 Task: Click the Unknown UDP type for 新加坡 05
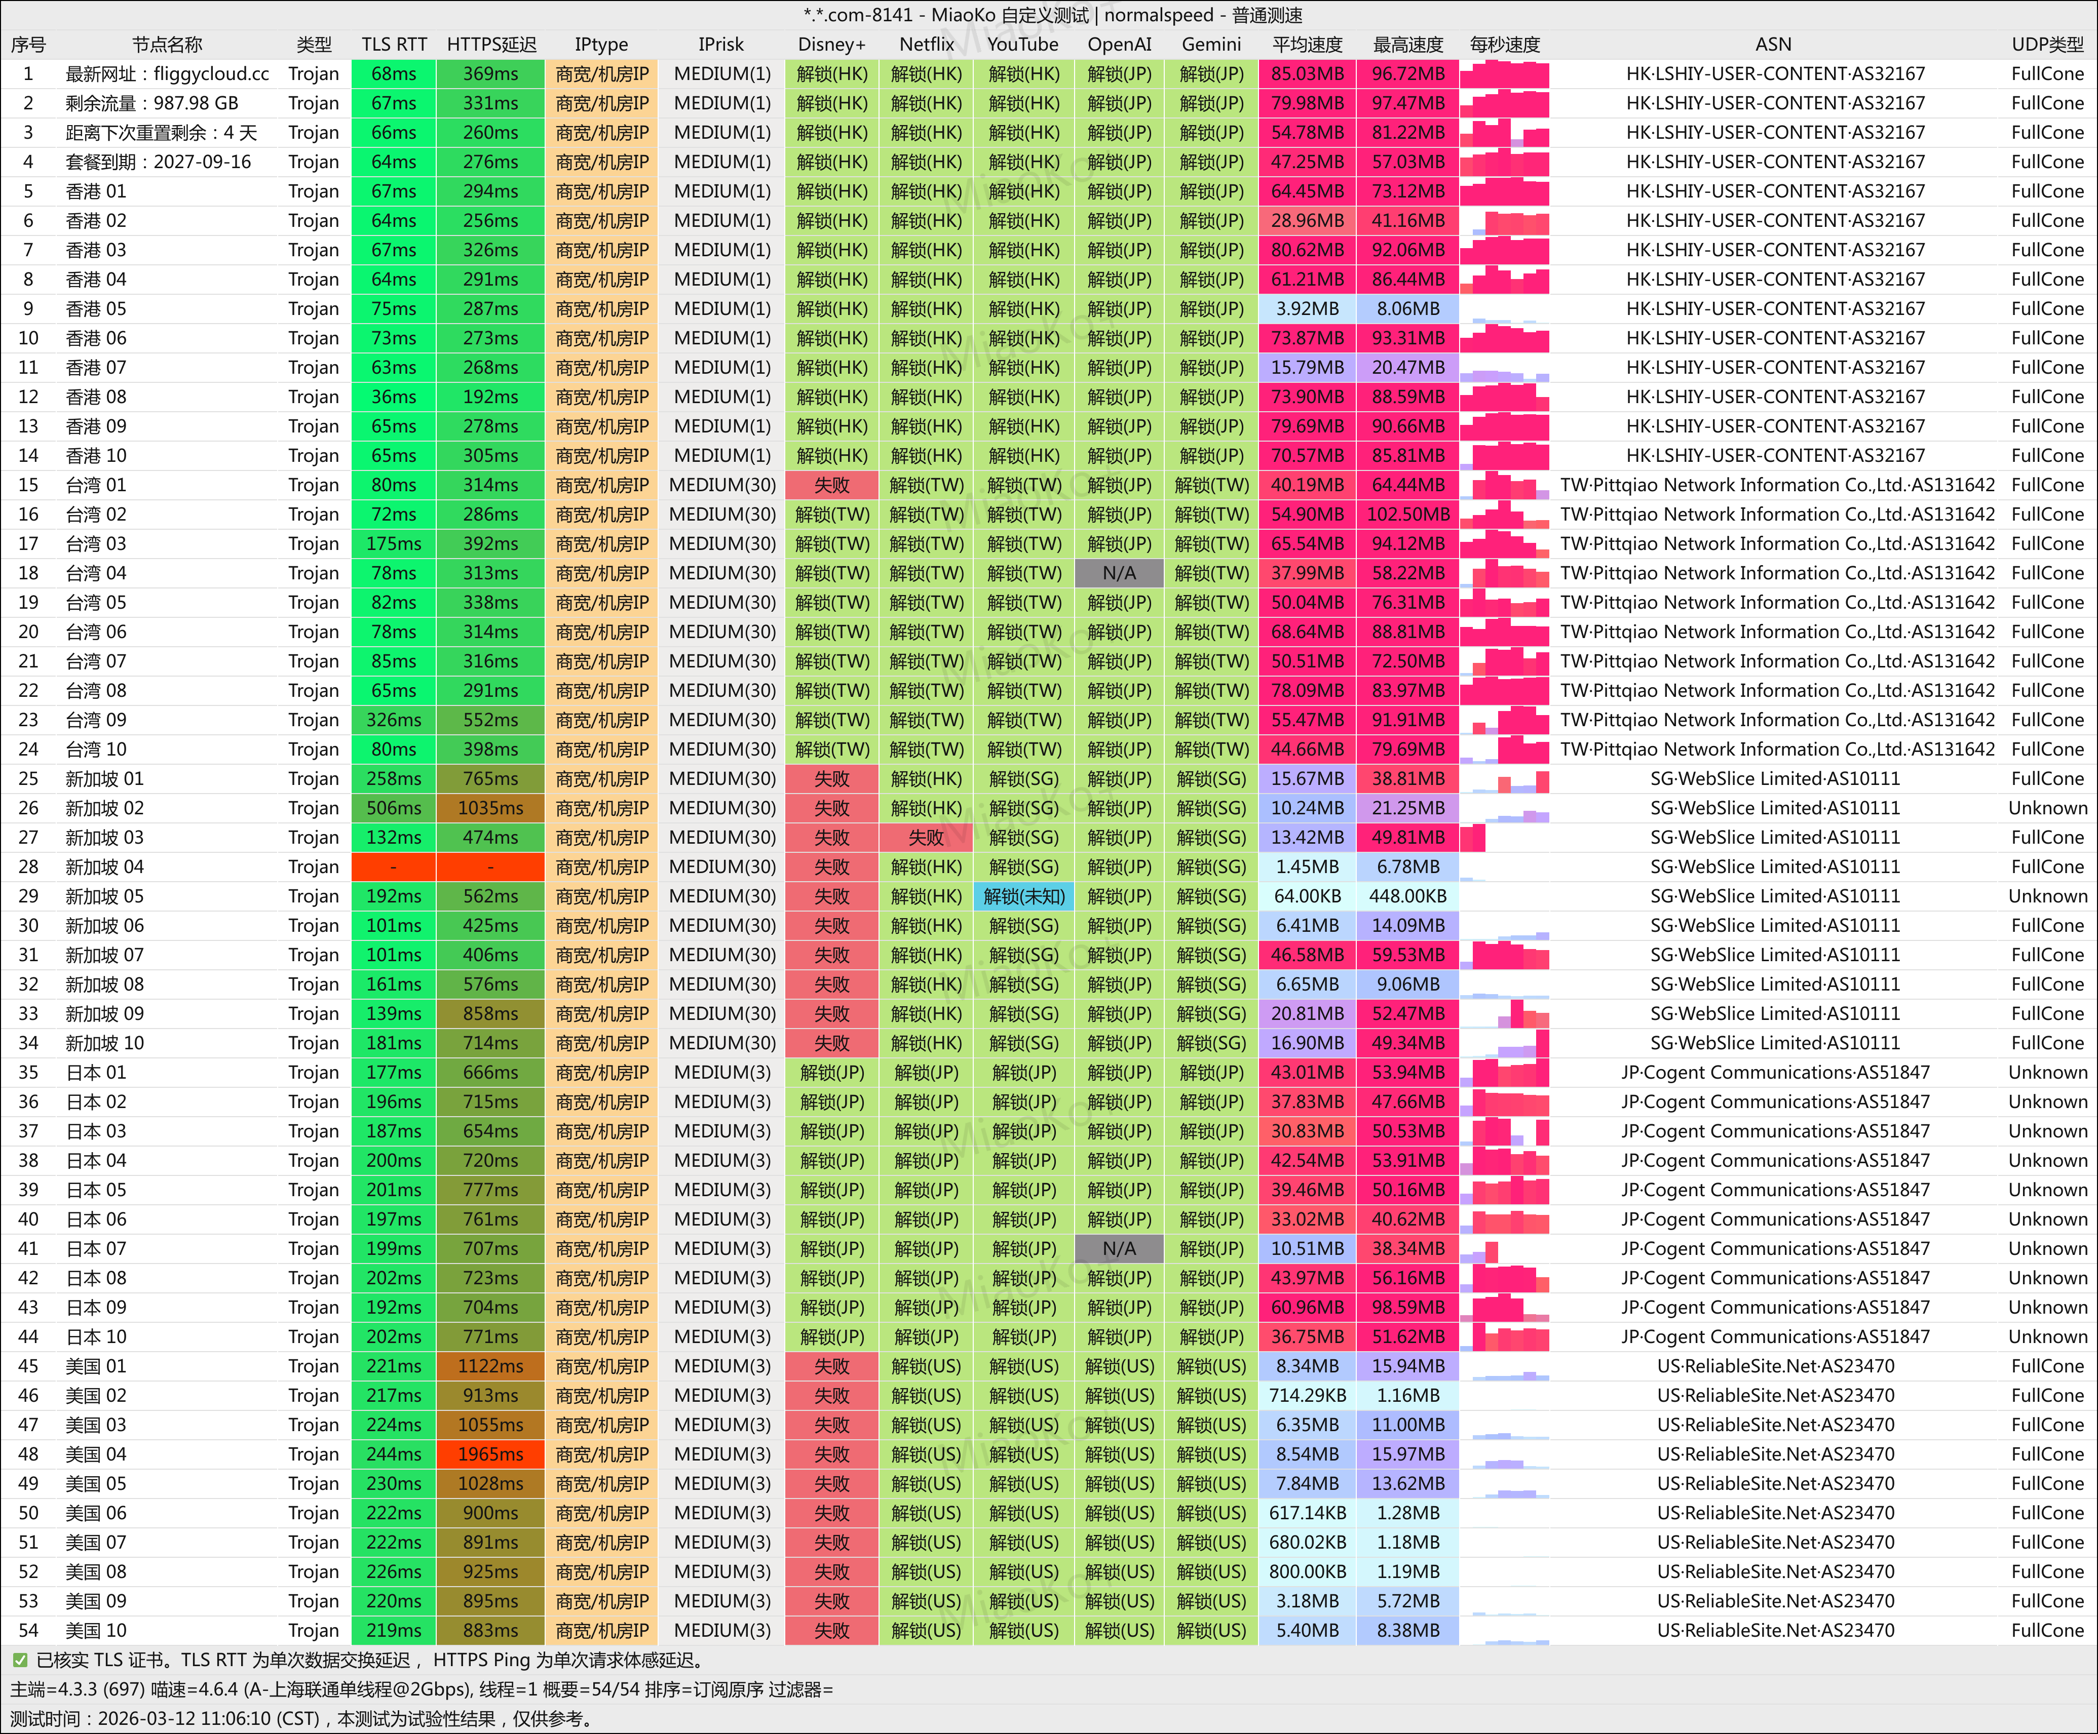pos(2047,897)
